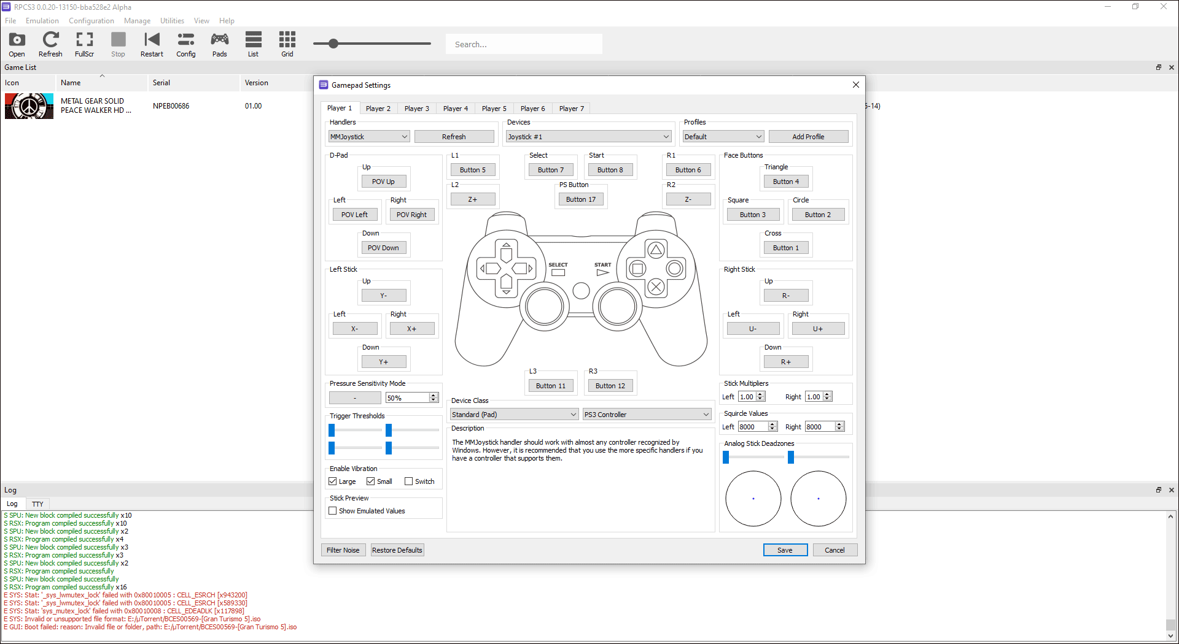Viewport: 1179px width, 644px height.
Task: Switch to Grid view icon
Action: [x=287, y=44]
